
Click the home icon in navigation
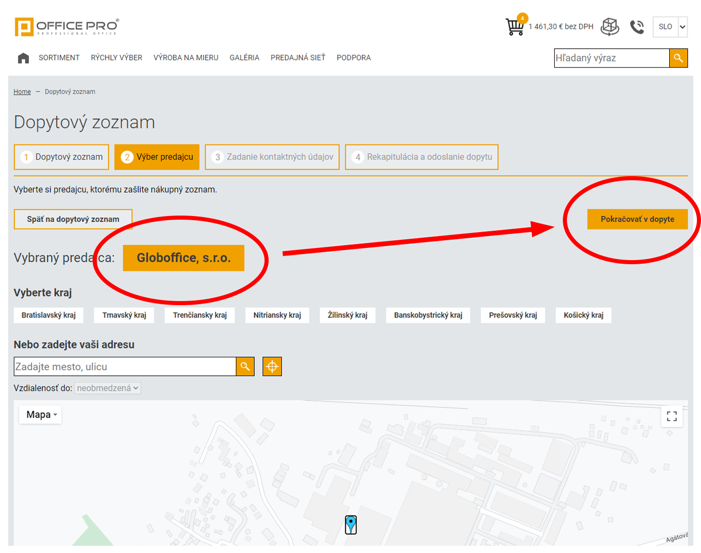(x=24, y=58)
